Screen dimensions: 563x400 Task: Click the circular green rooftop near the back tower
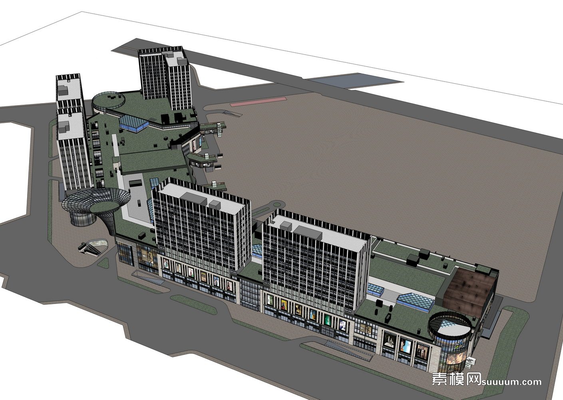click(x=107, y=100)
